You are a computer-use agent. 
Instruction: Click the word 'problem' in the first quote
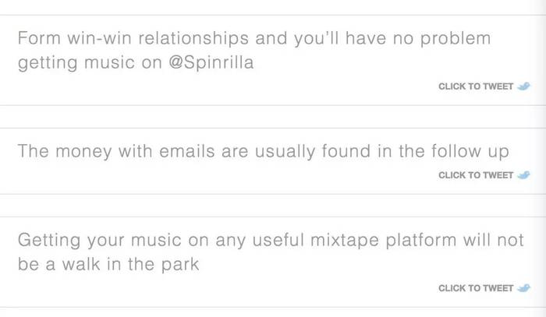coord(456,39)
